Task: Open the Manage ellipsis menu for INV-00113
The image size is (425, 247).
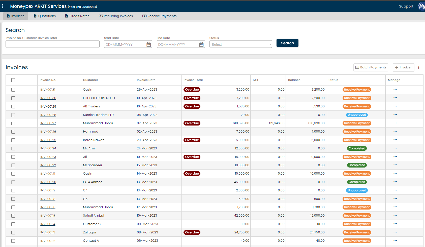Action: pyautogui.click(x=395, y=232)
